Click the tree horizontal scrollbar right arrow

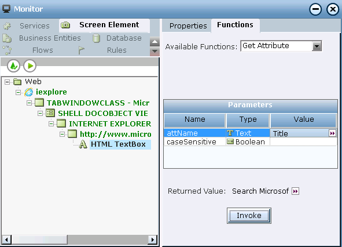coord(152,239)
